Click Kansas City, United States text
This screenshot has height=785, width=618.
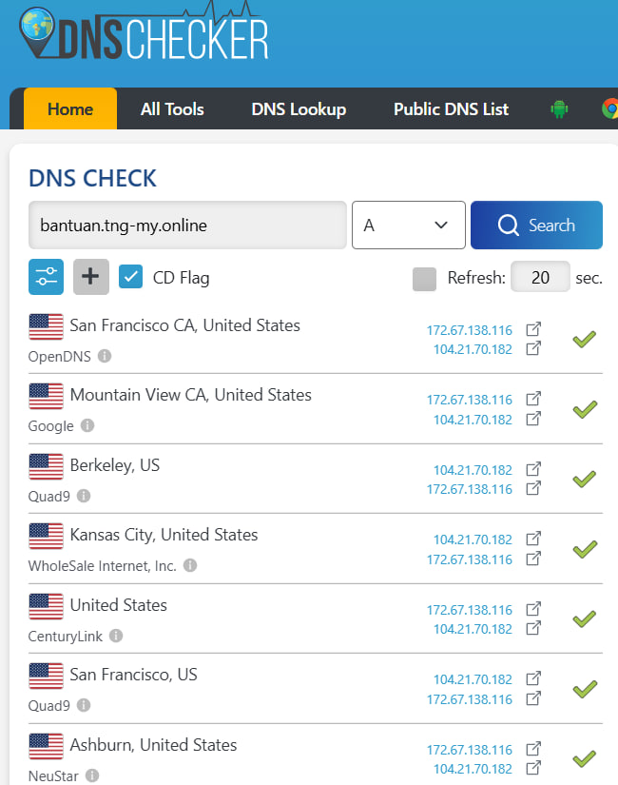pos(164,535)
